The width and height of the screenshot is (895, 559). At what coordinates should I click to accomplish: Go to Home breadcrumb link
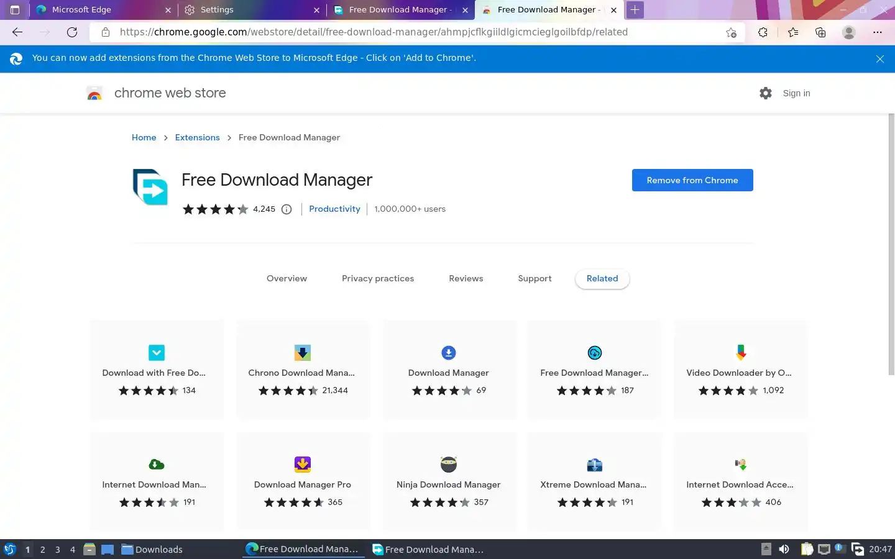coord(144,138)
